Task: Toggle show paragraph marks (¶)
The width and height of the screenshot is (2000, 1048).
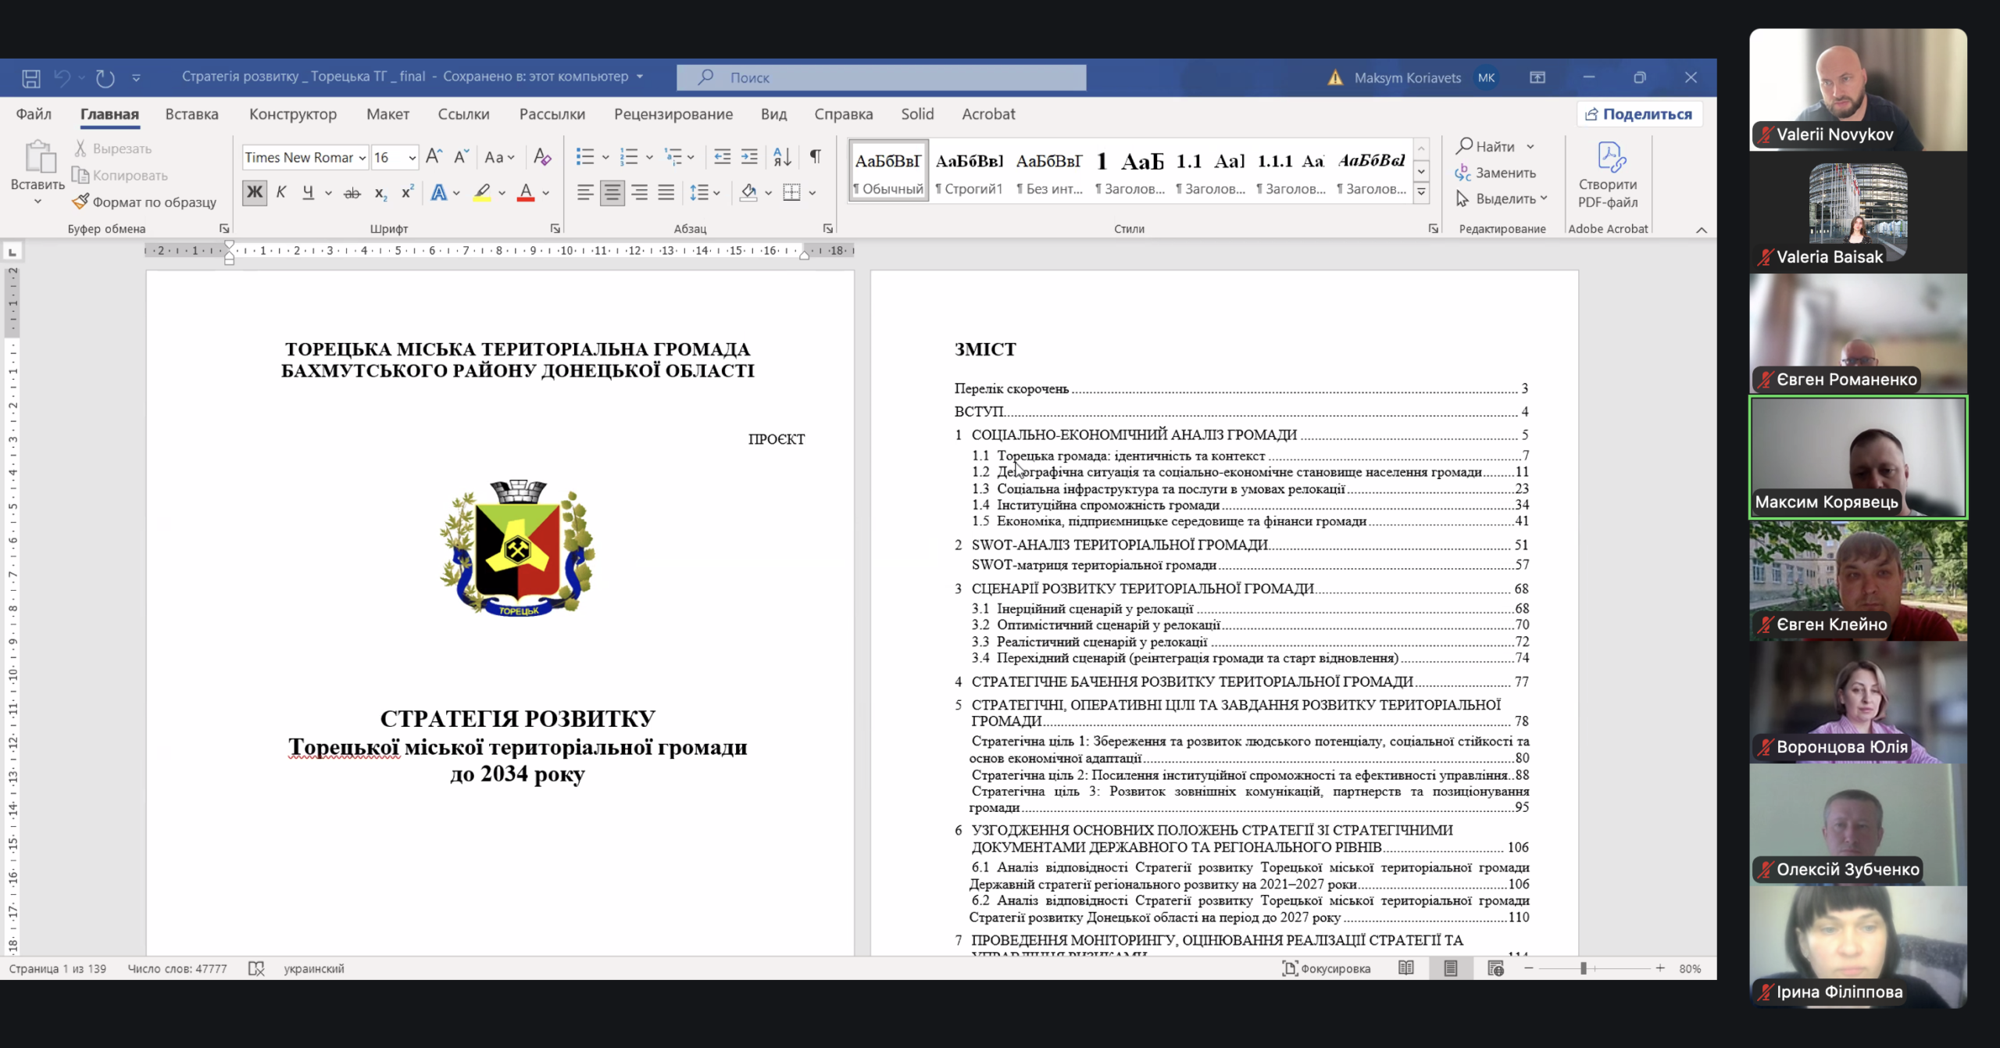Action: pos(816,157)
